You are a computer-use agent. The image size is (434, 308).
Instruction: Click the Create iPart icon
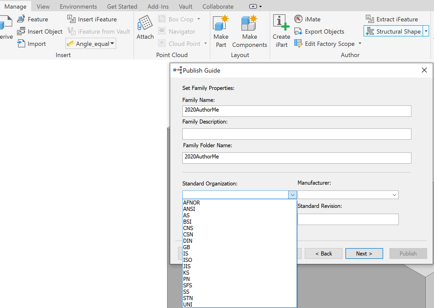pos(281,22)
